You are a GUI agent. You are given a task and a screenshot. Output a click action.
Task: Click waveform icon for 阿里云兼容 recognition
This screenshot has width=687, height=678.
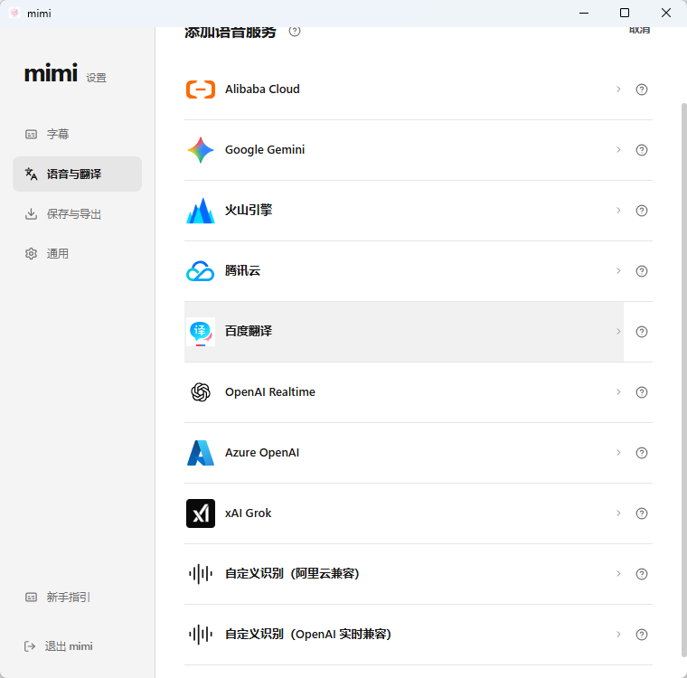201,574
